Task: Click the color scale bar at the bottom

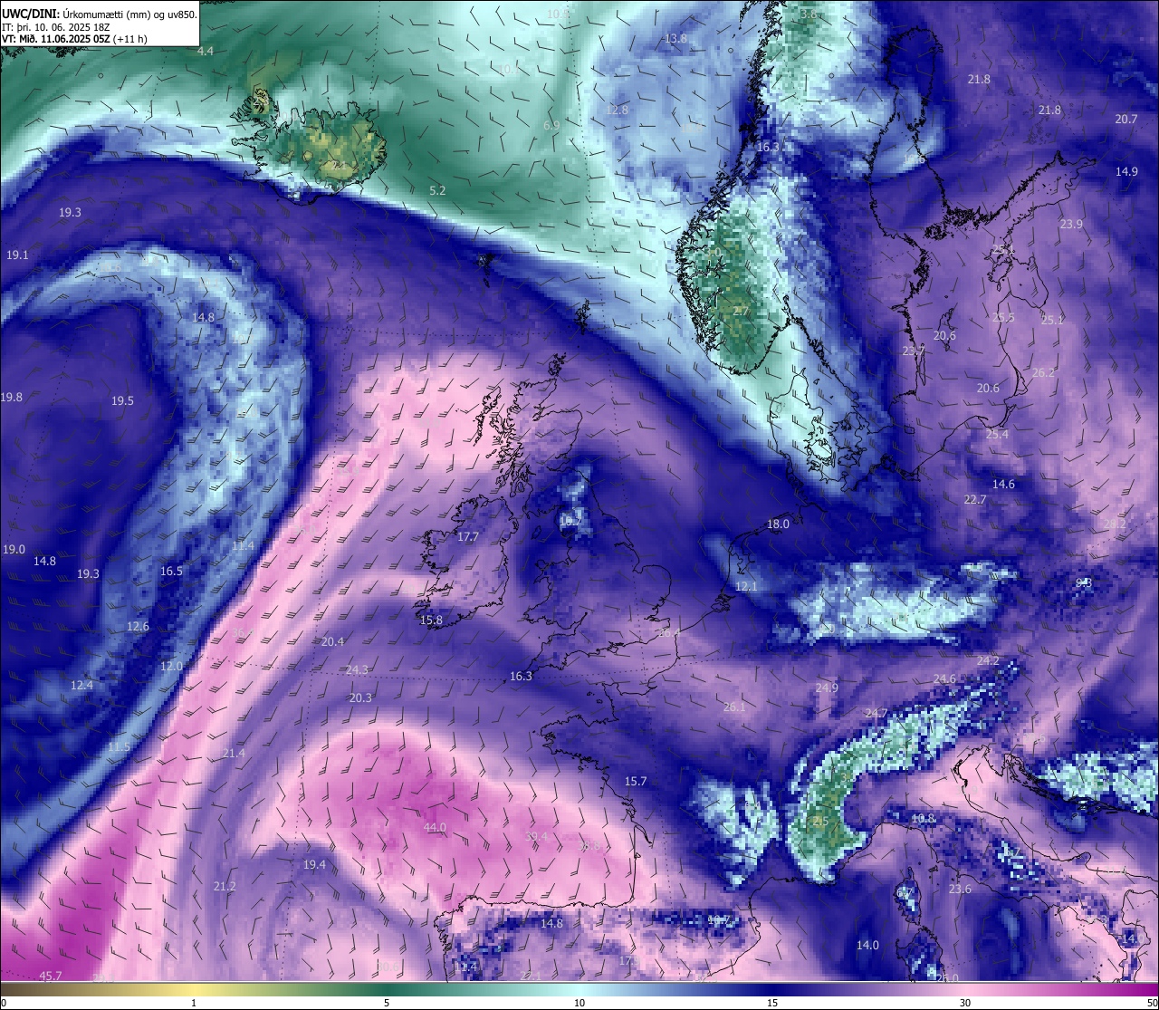Action: pos(579,990)
